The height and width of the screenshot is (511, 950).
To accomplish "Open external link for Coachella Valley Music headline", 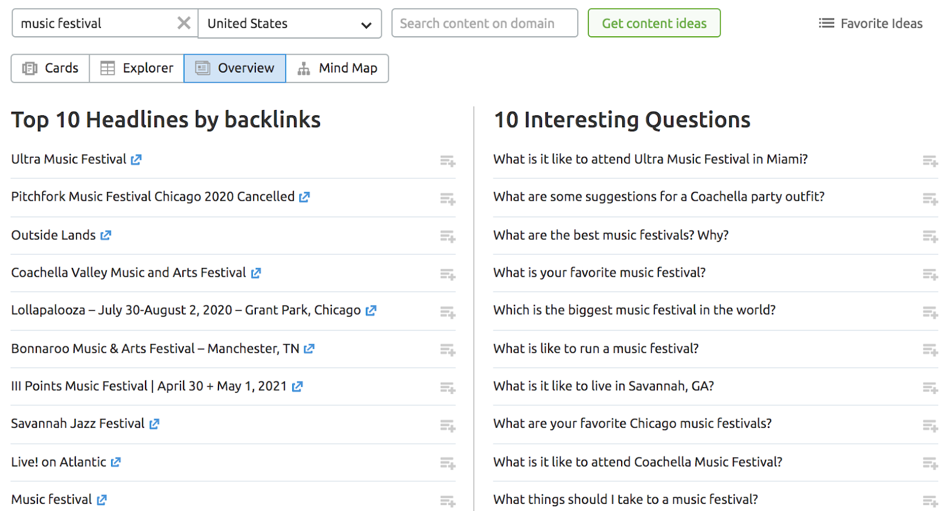I will pos(256,273).
